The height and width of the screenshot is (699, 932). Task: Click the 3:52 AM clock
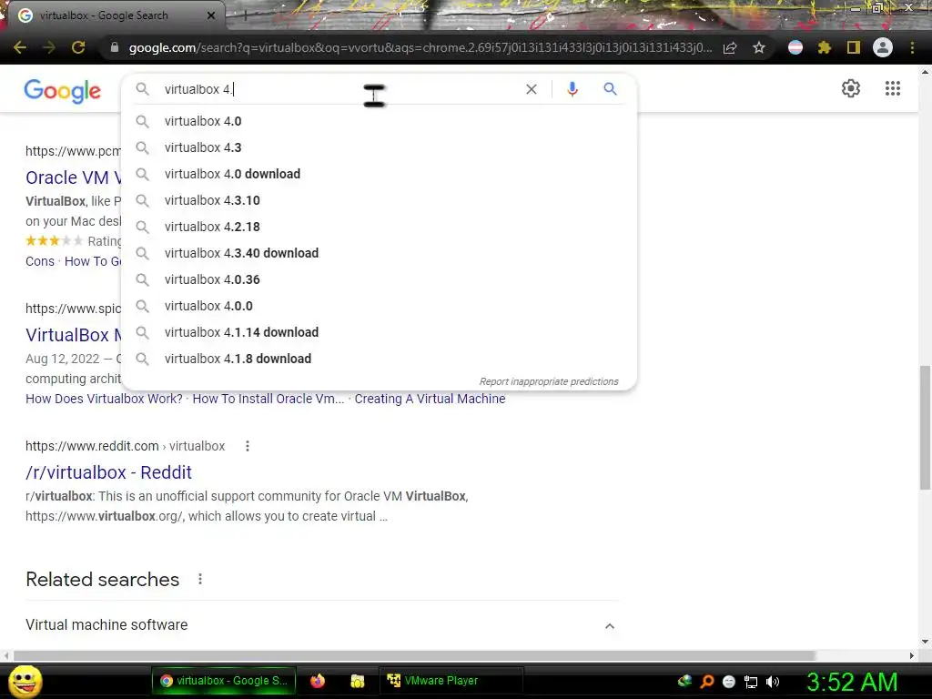[852, 682]
